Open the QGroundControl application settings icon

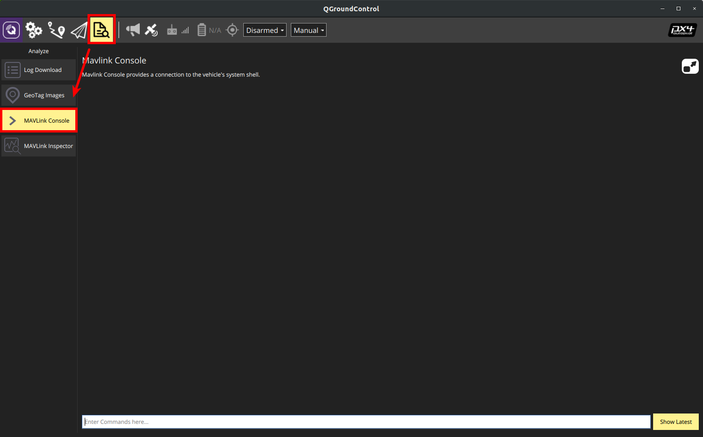pyautogui.click(x=11, y=30)
